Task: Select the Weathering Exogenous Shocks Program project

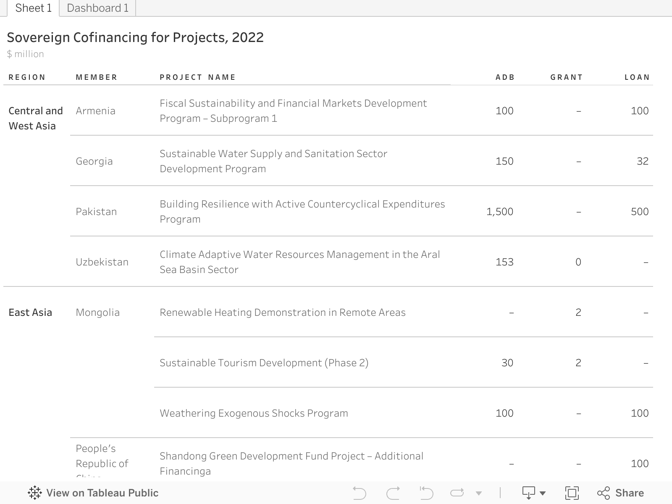Action: [254, 413]
